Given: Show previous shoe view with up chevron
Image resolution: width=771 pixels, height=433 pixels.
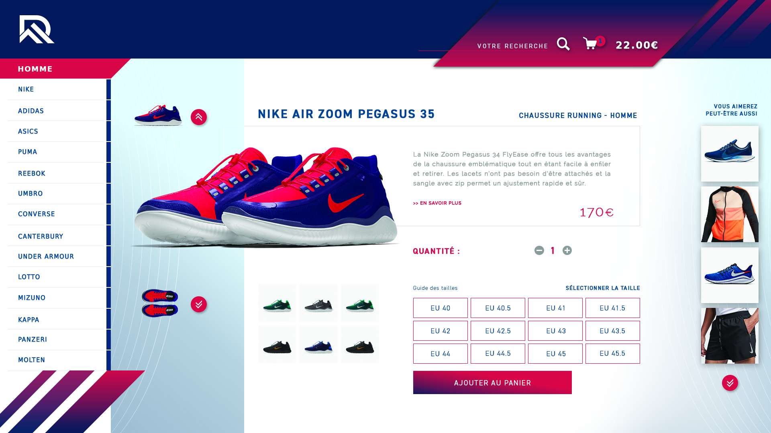Looking at the screenshot, I should [x=199, y=117].
